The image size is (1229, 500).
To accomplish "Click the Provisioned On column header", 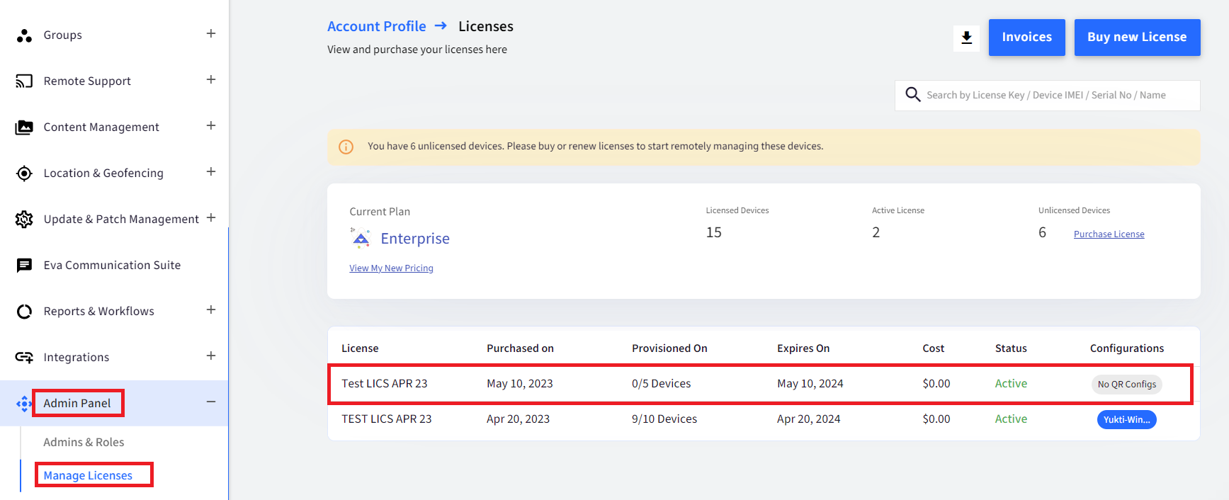I will point(669,348).
